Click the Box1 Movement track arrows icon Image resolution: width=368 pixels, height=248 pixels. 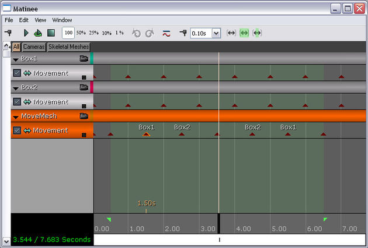[27, 73]
